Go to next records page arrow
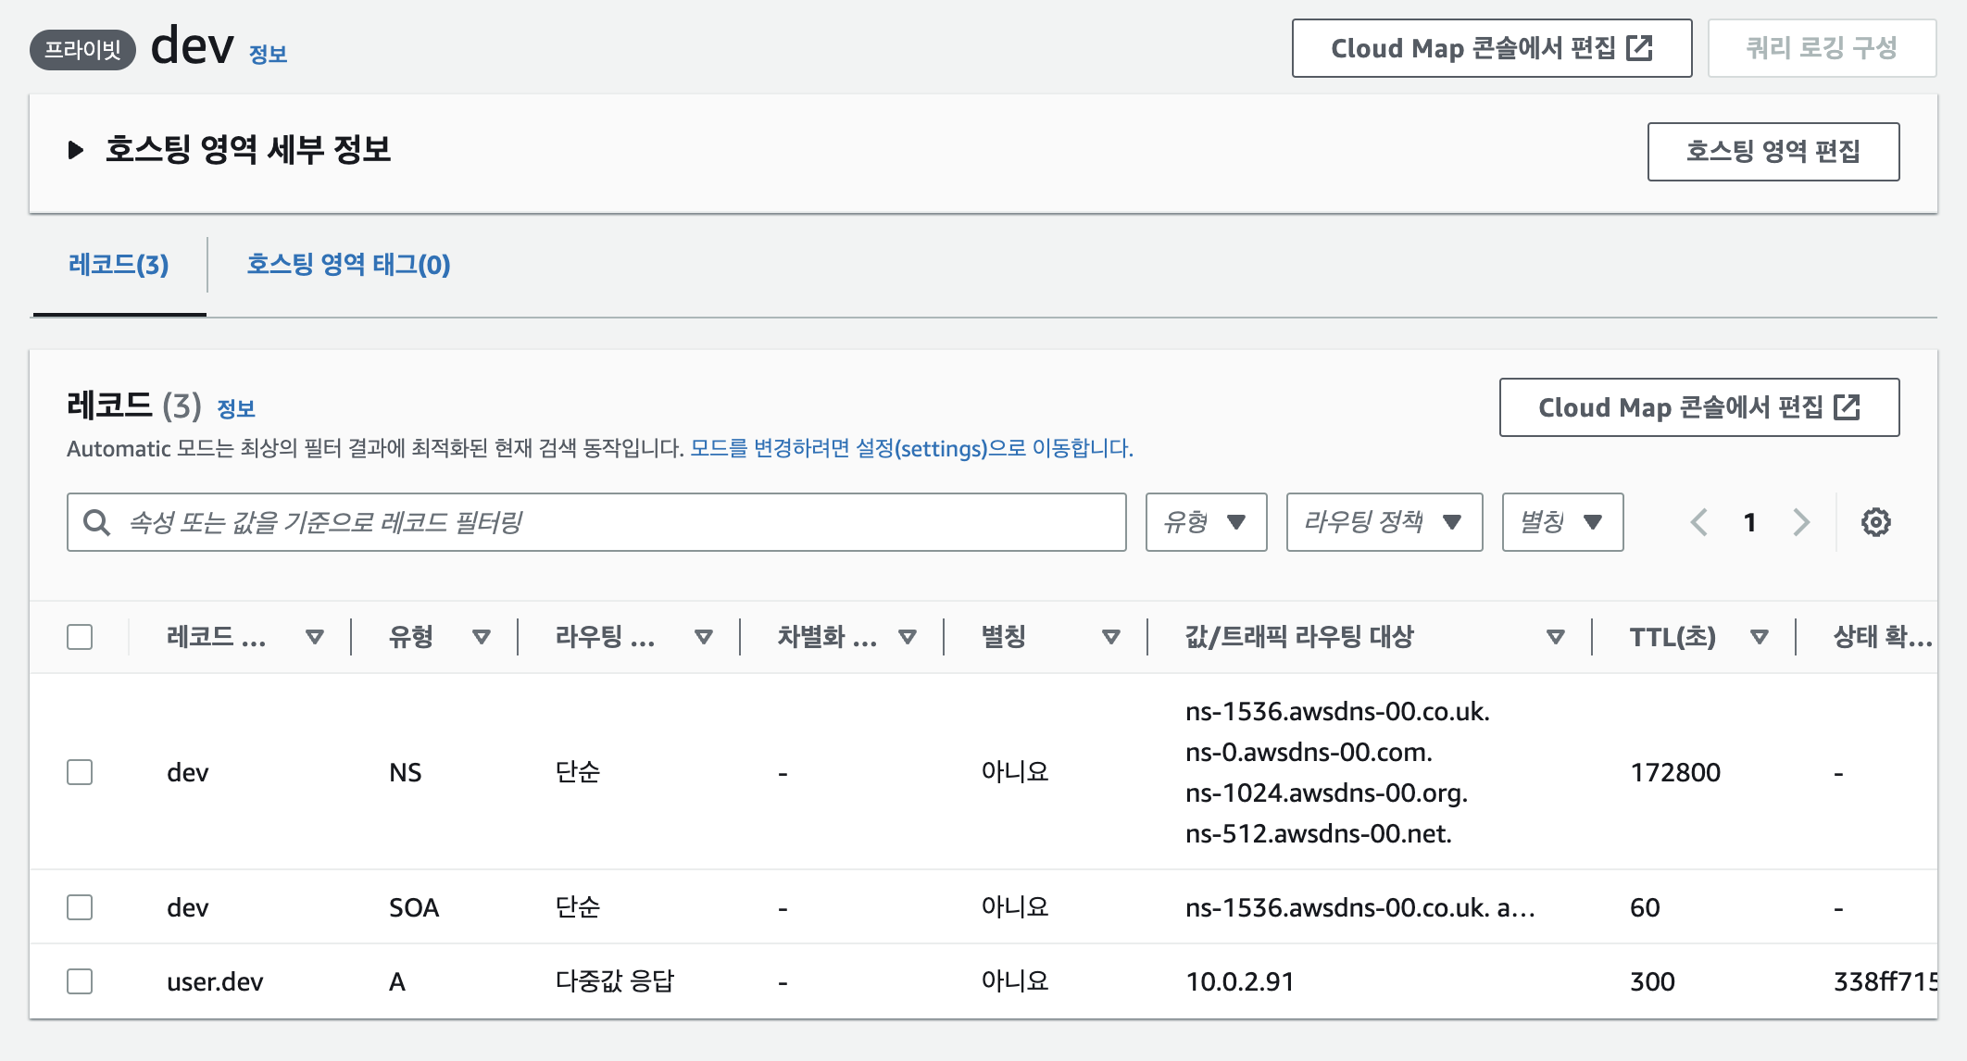Screen dimensions: 1967x1061 tap(1801, 522)
